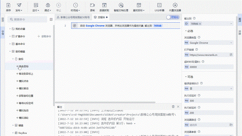Toggle the Visualization (可视化) switch
This screenshot has height=136, width=242.
coord(173,17)
